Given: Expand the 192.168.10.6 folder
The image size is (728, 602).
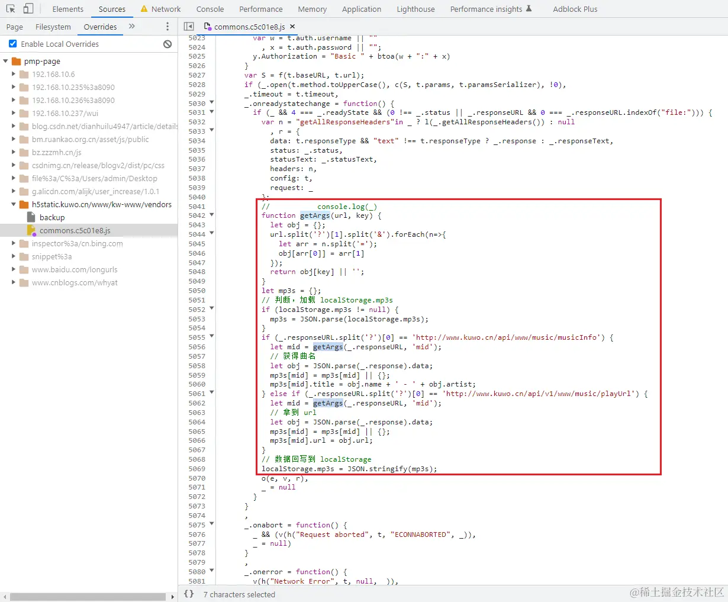Looking at the screenshot, I should (13, 75).
